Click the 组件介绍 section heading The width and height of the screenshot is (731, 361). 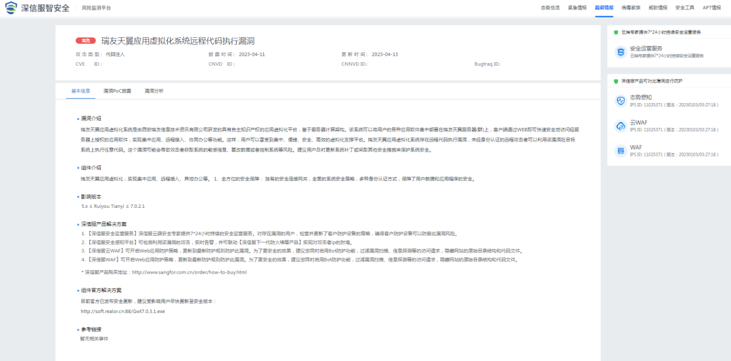coord(91,167)
